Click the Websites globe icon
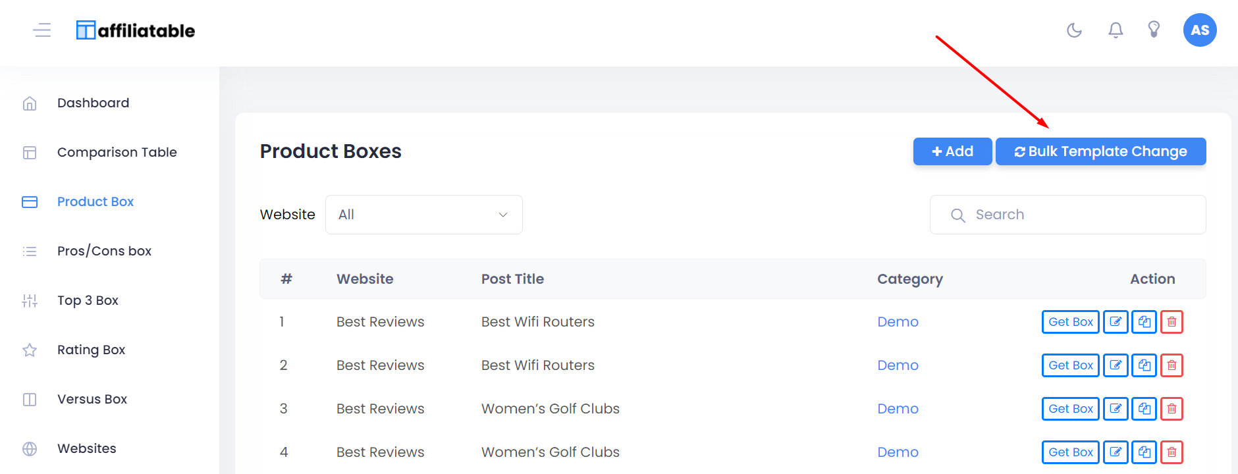The height and width of the screenshot is (474, 1238). tap(30, 449)
